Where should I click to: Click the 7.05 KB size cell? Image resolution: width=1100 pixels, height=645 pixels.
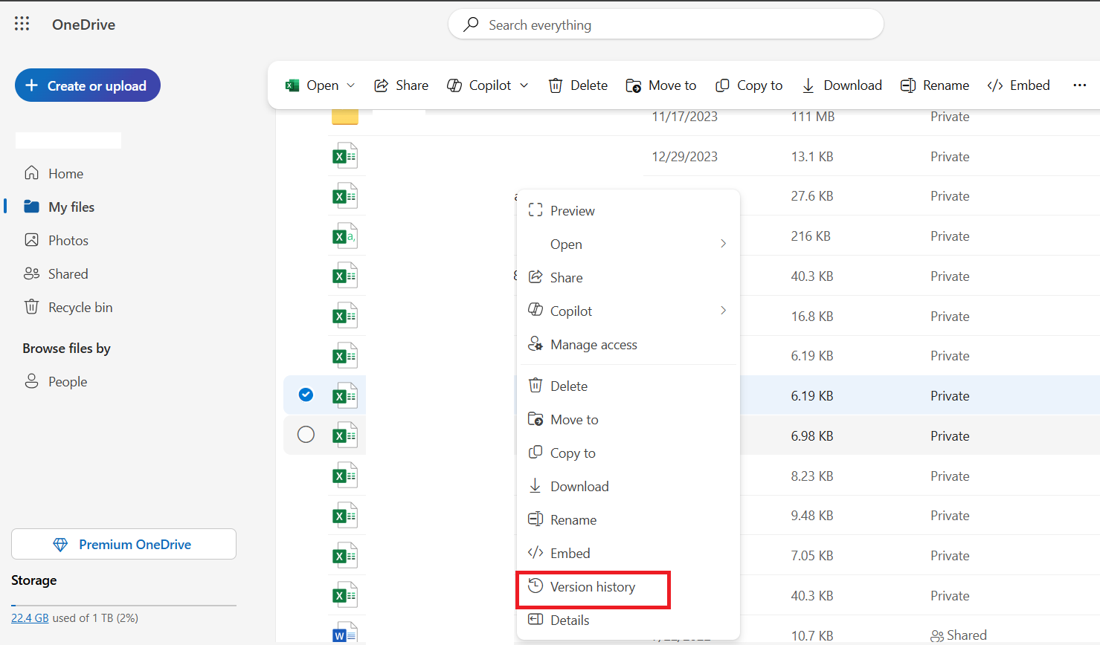(812, 555)
